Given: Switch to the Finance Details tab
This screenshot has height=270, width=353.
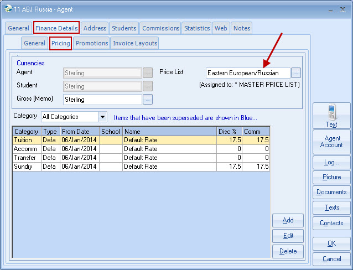Looking at the screenshot, I should (56, 28).
